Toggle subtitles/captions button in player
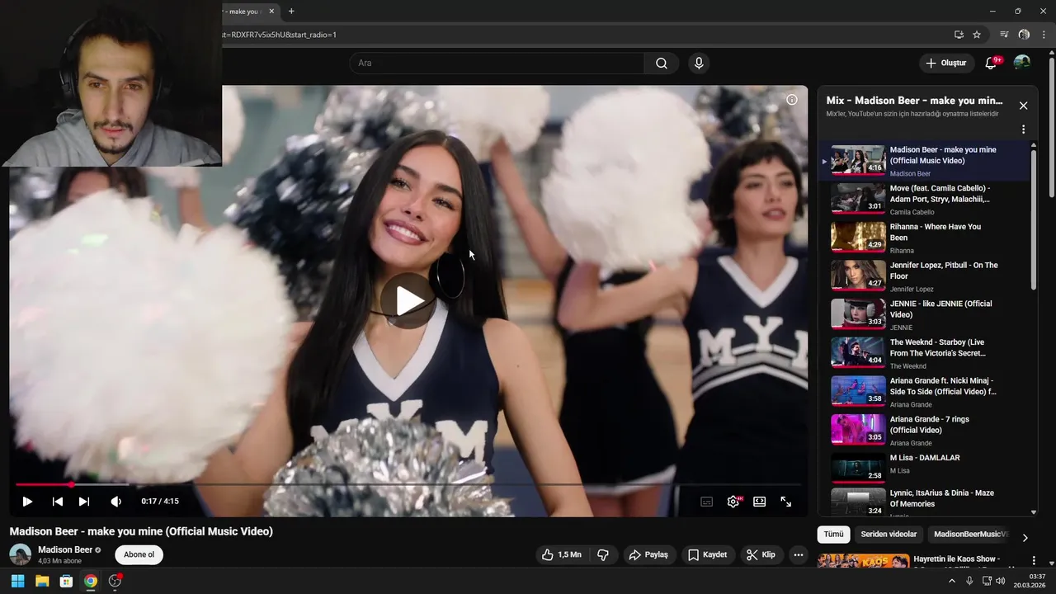The height and width of the screenshot is (594, 1056). (706, 501)
